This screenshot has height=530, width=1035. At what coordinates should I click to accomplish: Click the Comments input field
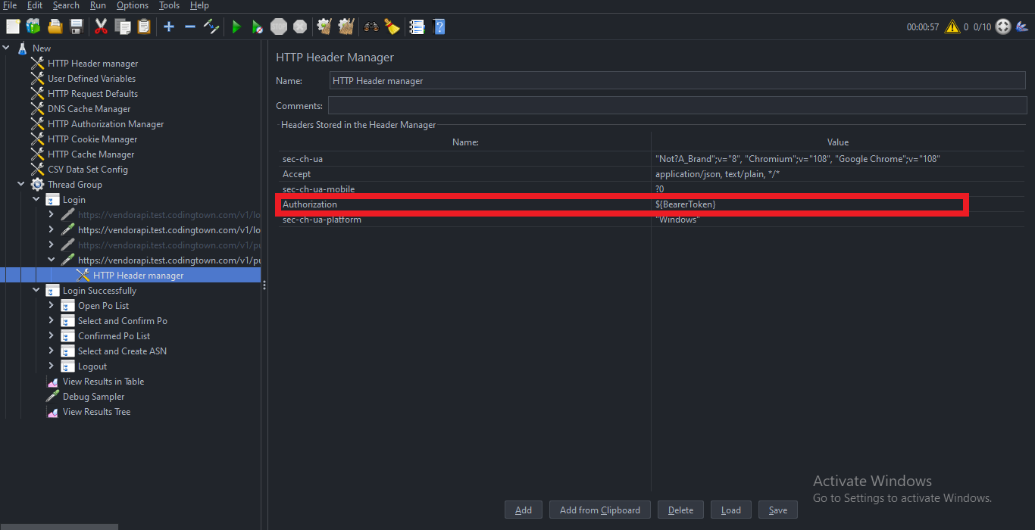(x=677, y=106)
